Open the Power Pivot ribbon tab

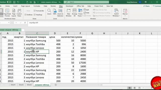[x=99, y=6]
